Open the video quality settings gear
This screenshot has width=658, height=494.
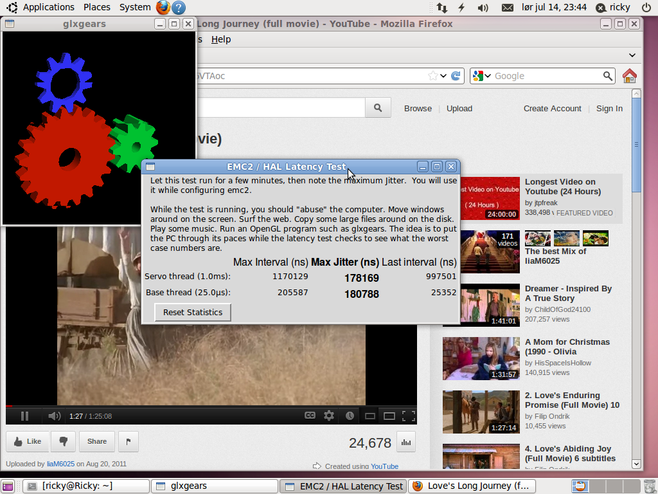click(x=329, y=416)
